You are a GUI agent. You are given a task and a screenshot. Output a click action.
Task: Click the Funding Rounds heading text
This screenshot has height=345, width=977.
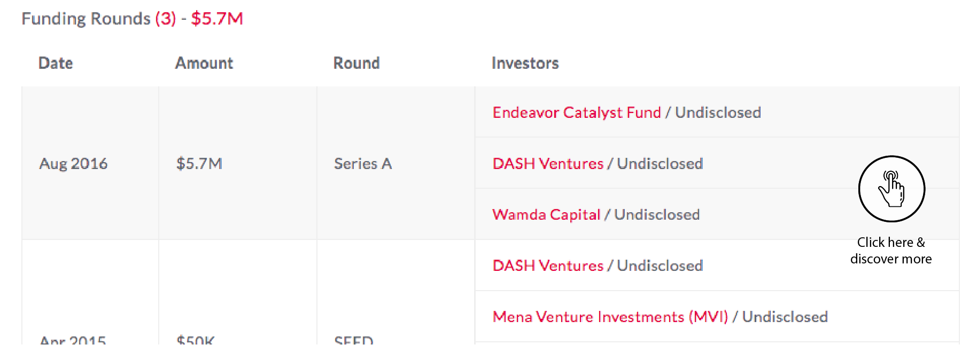point(86,19)
